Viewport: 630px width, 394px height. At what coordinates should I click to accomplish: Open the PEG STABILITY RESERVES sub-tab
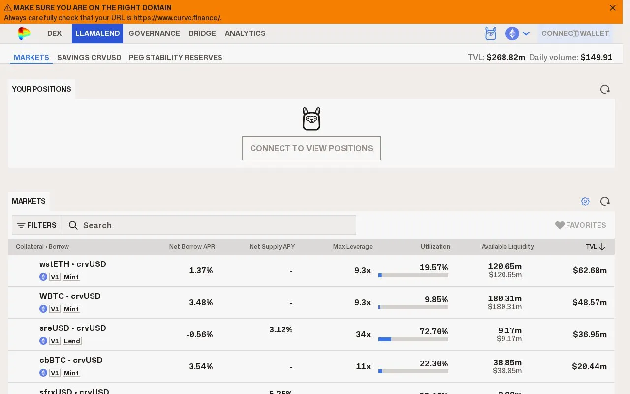pos(176,58)
